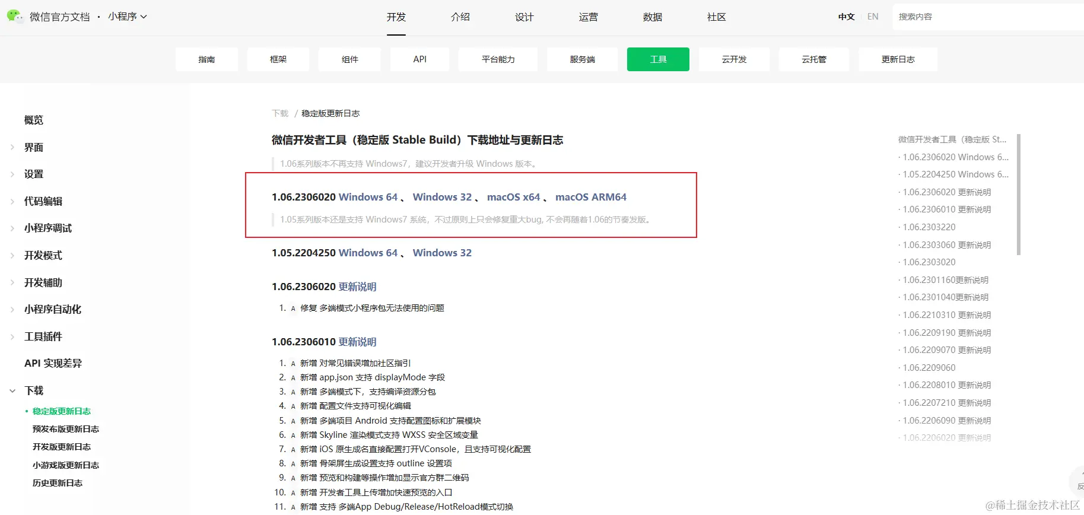Select the green 工具 sub-navigation tab

(x=659, y=59)
